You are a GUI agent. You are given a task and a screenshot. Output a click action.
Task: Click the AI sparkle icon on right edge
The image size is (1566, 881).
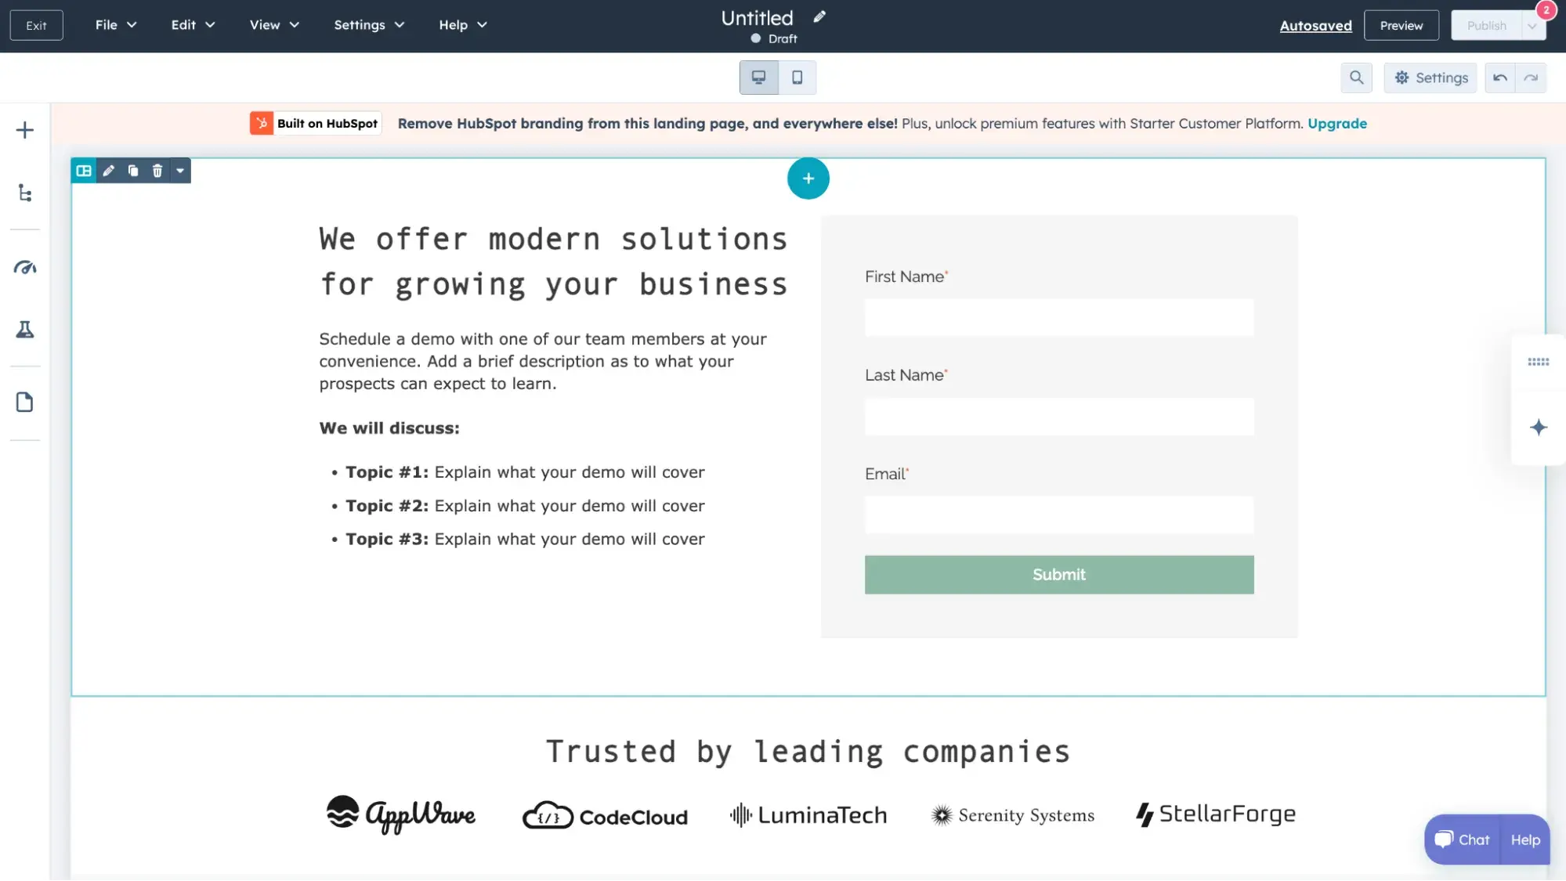[x=1539, y=427]
